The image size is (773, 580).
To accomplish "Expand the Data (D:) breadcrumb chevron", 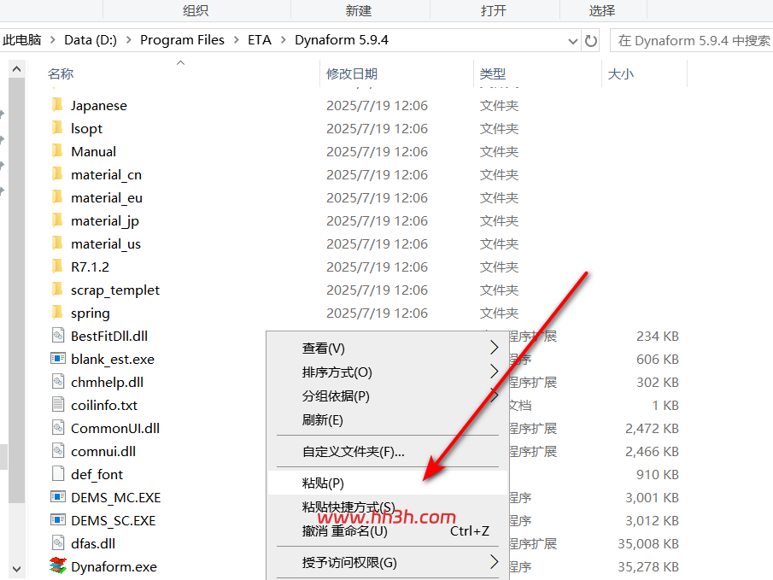I will point(129,40).
